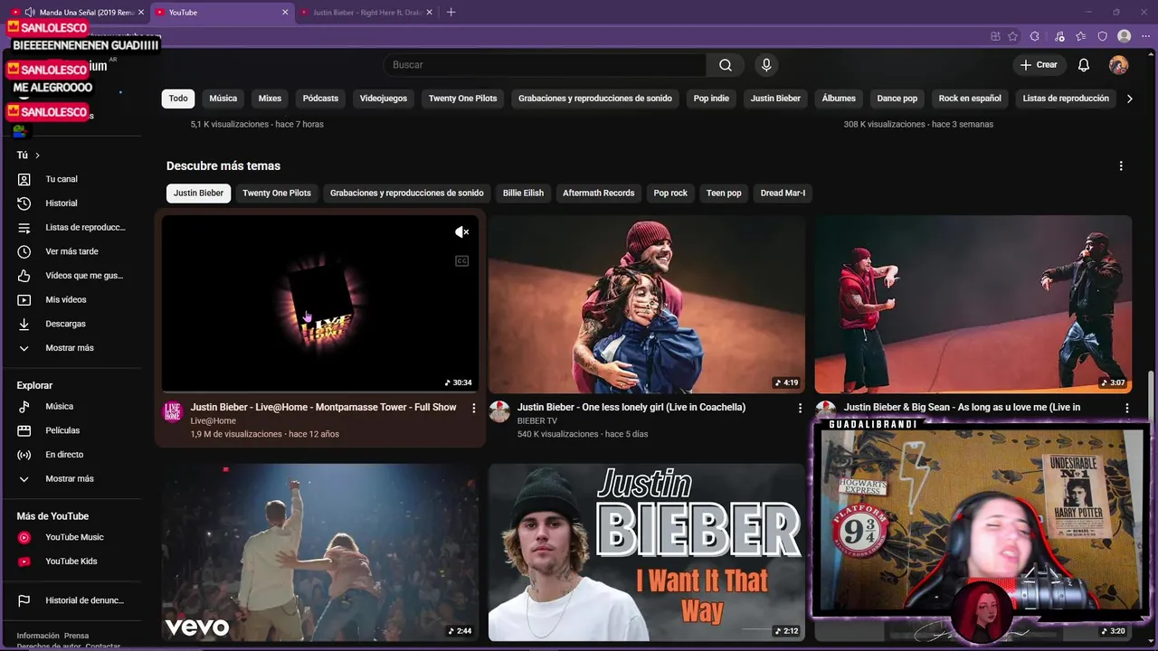The width and height of the screenshot is (1158, 651).
Task: Open YouTube notifications bell
Action: click(x=1084, y=65)
